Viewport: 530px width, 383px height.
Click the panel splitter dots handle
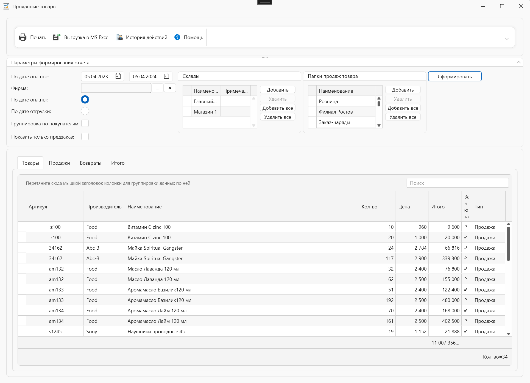click(265, 57)
